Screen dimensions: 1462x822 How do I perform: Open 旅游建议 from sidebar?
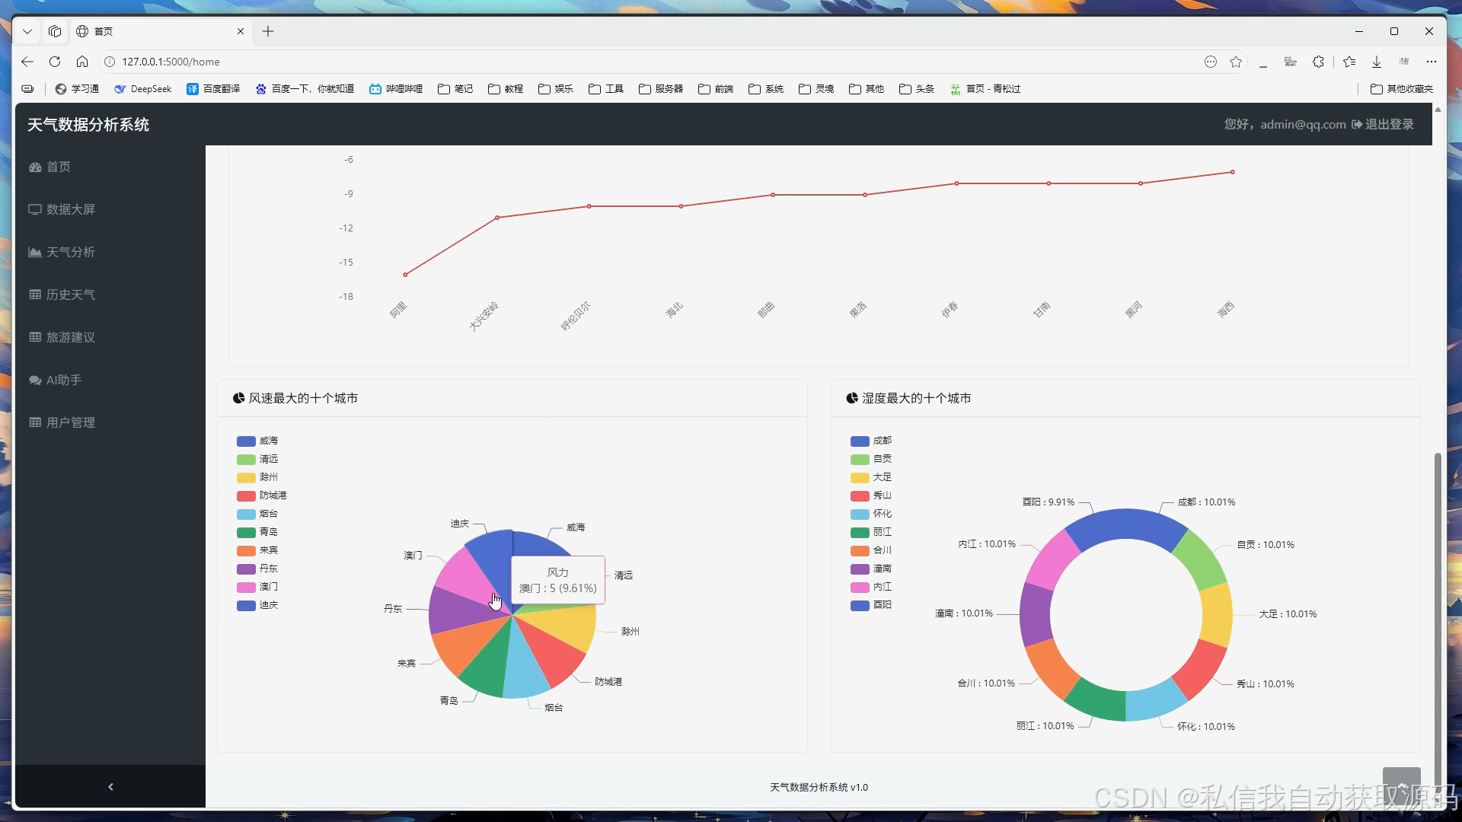coord(62,337)
